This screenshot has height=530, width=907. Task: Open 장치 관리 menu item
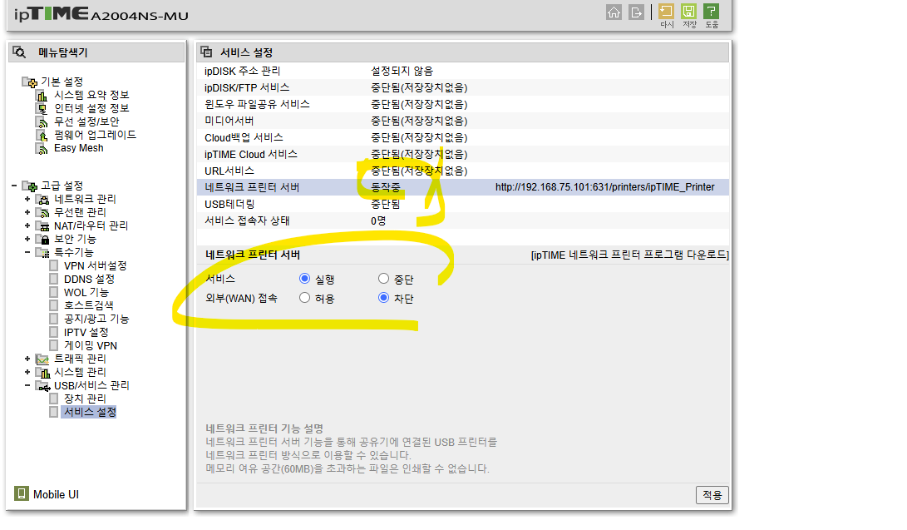pyautogui.click(x=85, y=399)
